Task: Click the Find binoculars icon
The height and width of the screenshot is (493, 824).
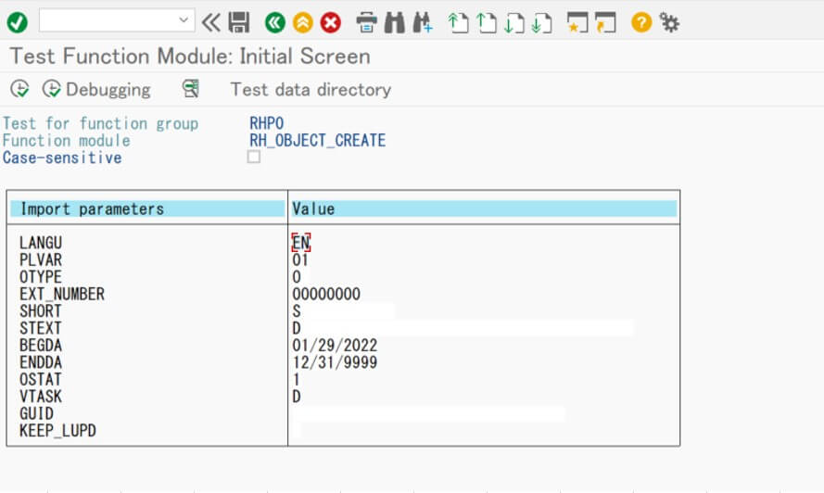Action: (395, 22)
